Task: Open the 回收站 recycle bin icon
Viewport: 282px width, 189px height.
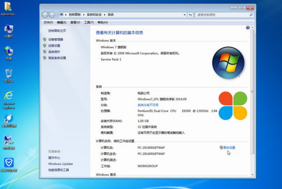Action: [8, 76]
